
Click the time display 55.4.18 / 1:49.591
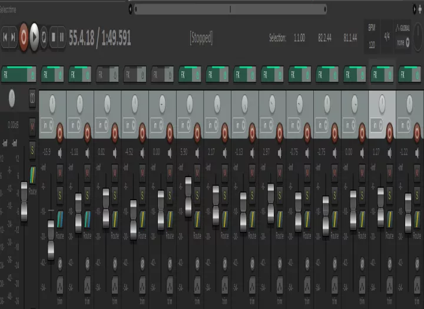point(100,38)
